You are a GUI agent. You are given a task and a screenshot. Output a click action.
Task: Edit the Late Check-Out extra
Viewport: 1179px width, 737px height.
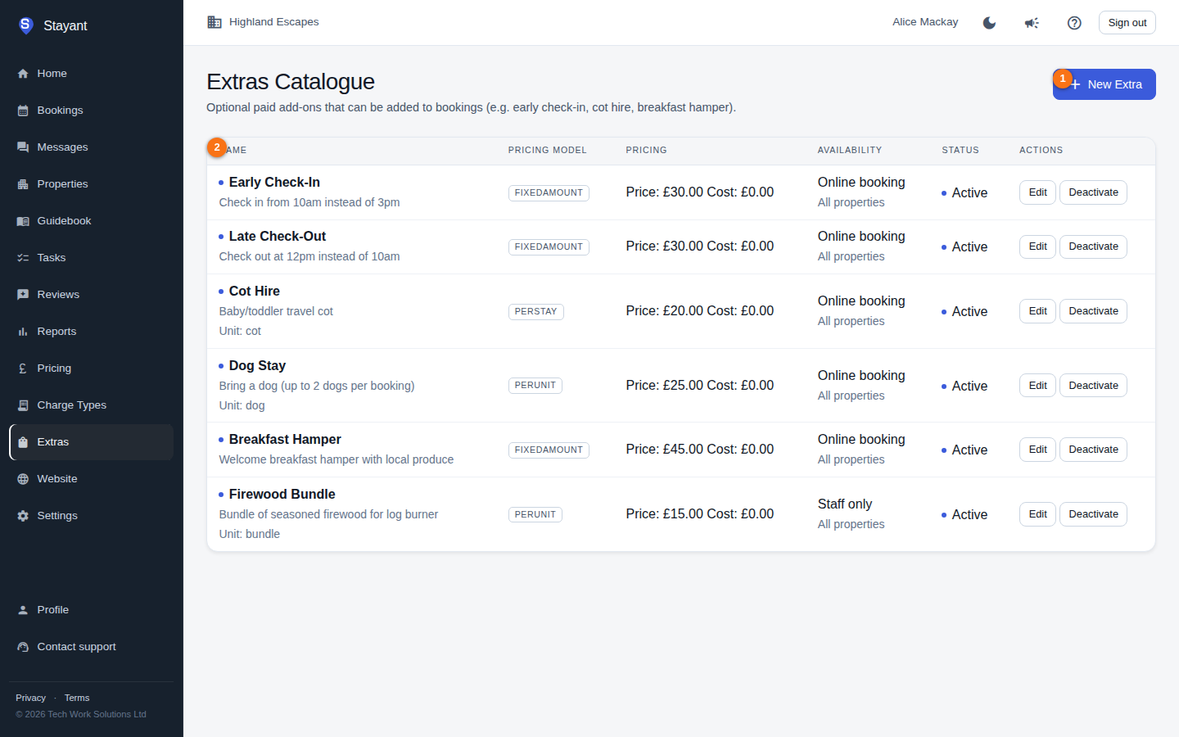(1037, 246)
